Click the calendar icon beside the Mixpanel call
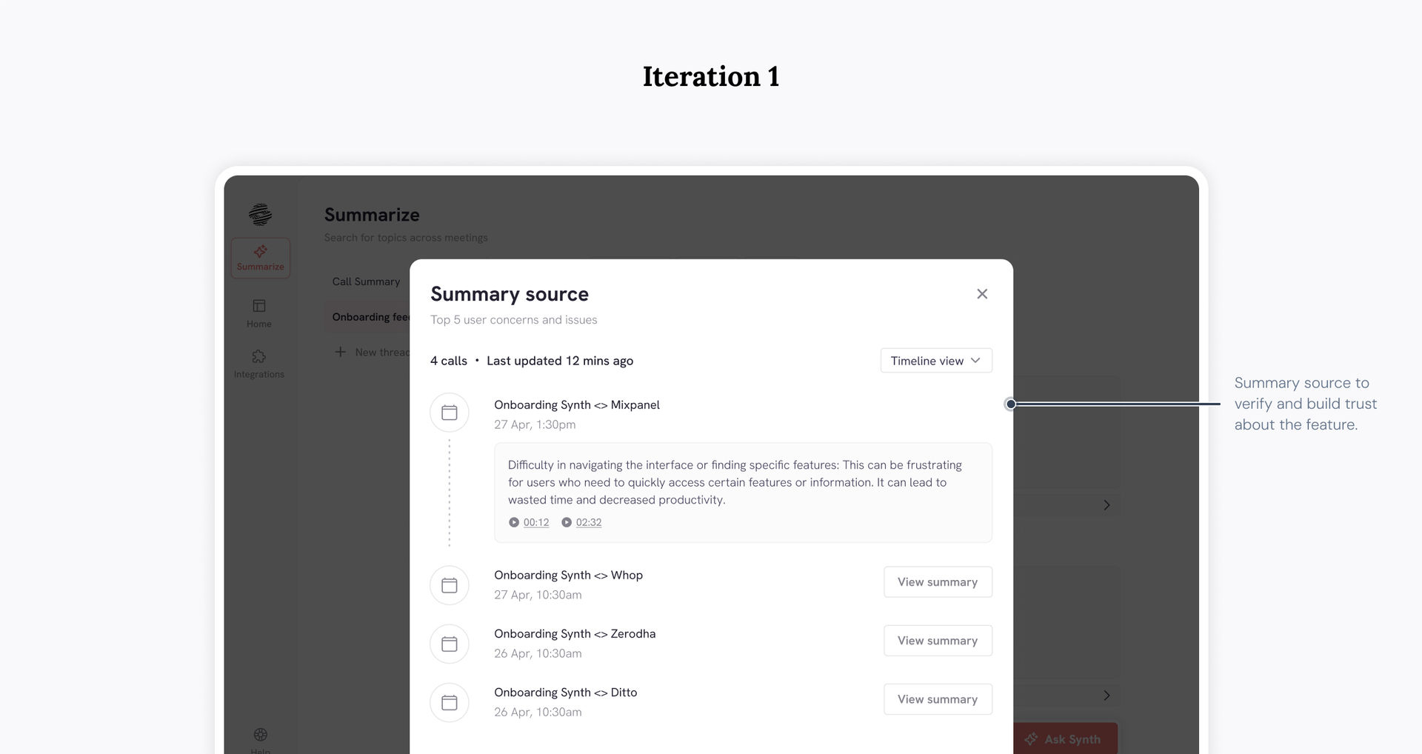 tap(450, 413)
